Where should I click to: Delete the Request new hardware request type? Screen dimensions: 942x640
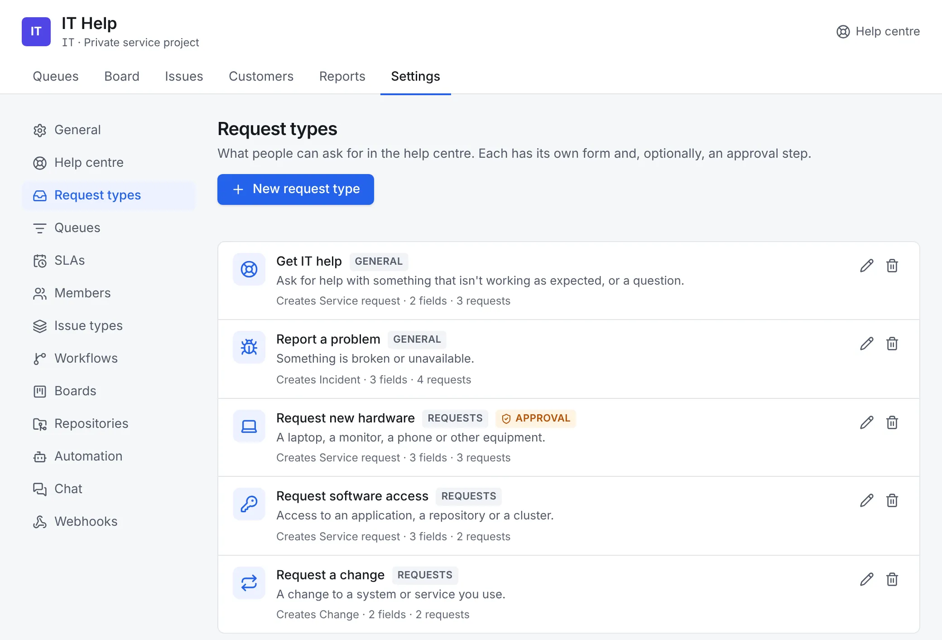point(892,422)
